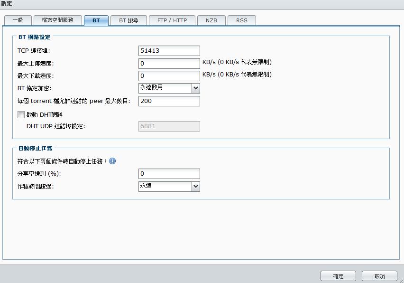Click the peer 最大數目 field showing 200
Viewport: 404px width, 283px height.
tap(169, 101)
